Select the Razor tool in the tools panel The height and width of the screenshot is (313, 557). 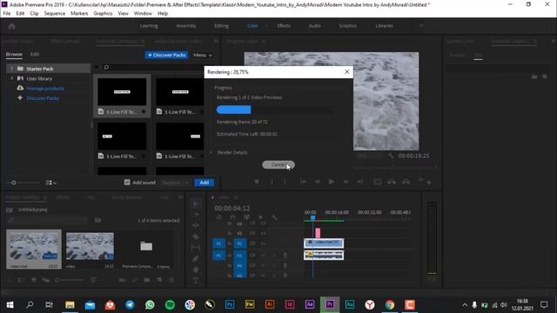(196, 236)
